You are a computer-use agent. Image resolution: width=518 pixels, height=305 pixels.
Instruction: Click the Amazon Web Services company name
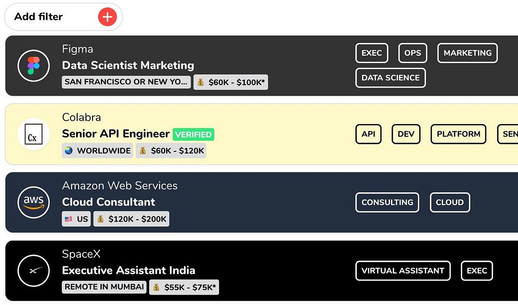pyautogui.click(x=120, y=186)
